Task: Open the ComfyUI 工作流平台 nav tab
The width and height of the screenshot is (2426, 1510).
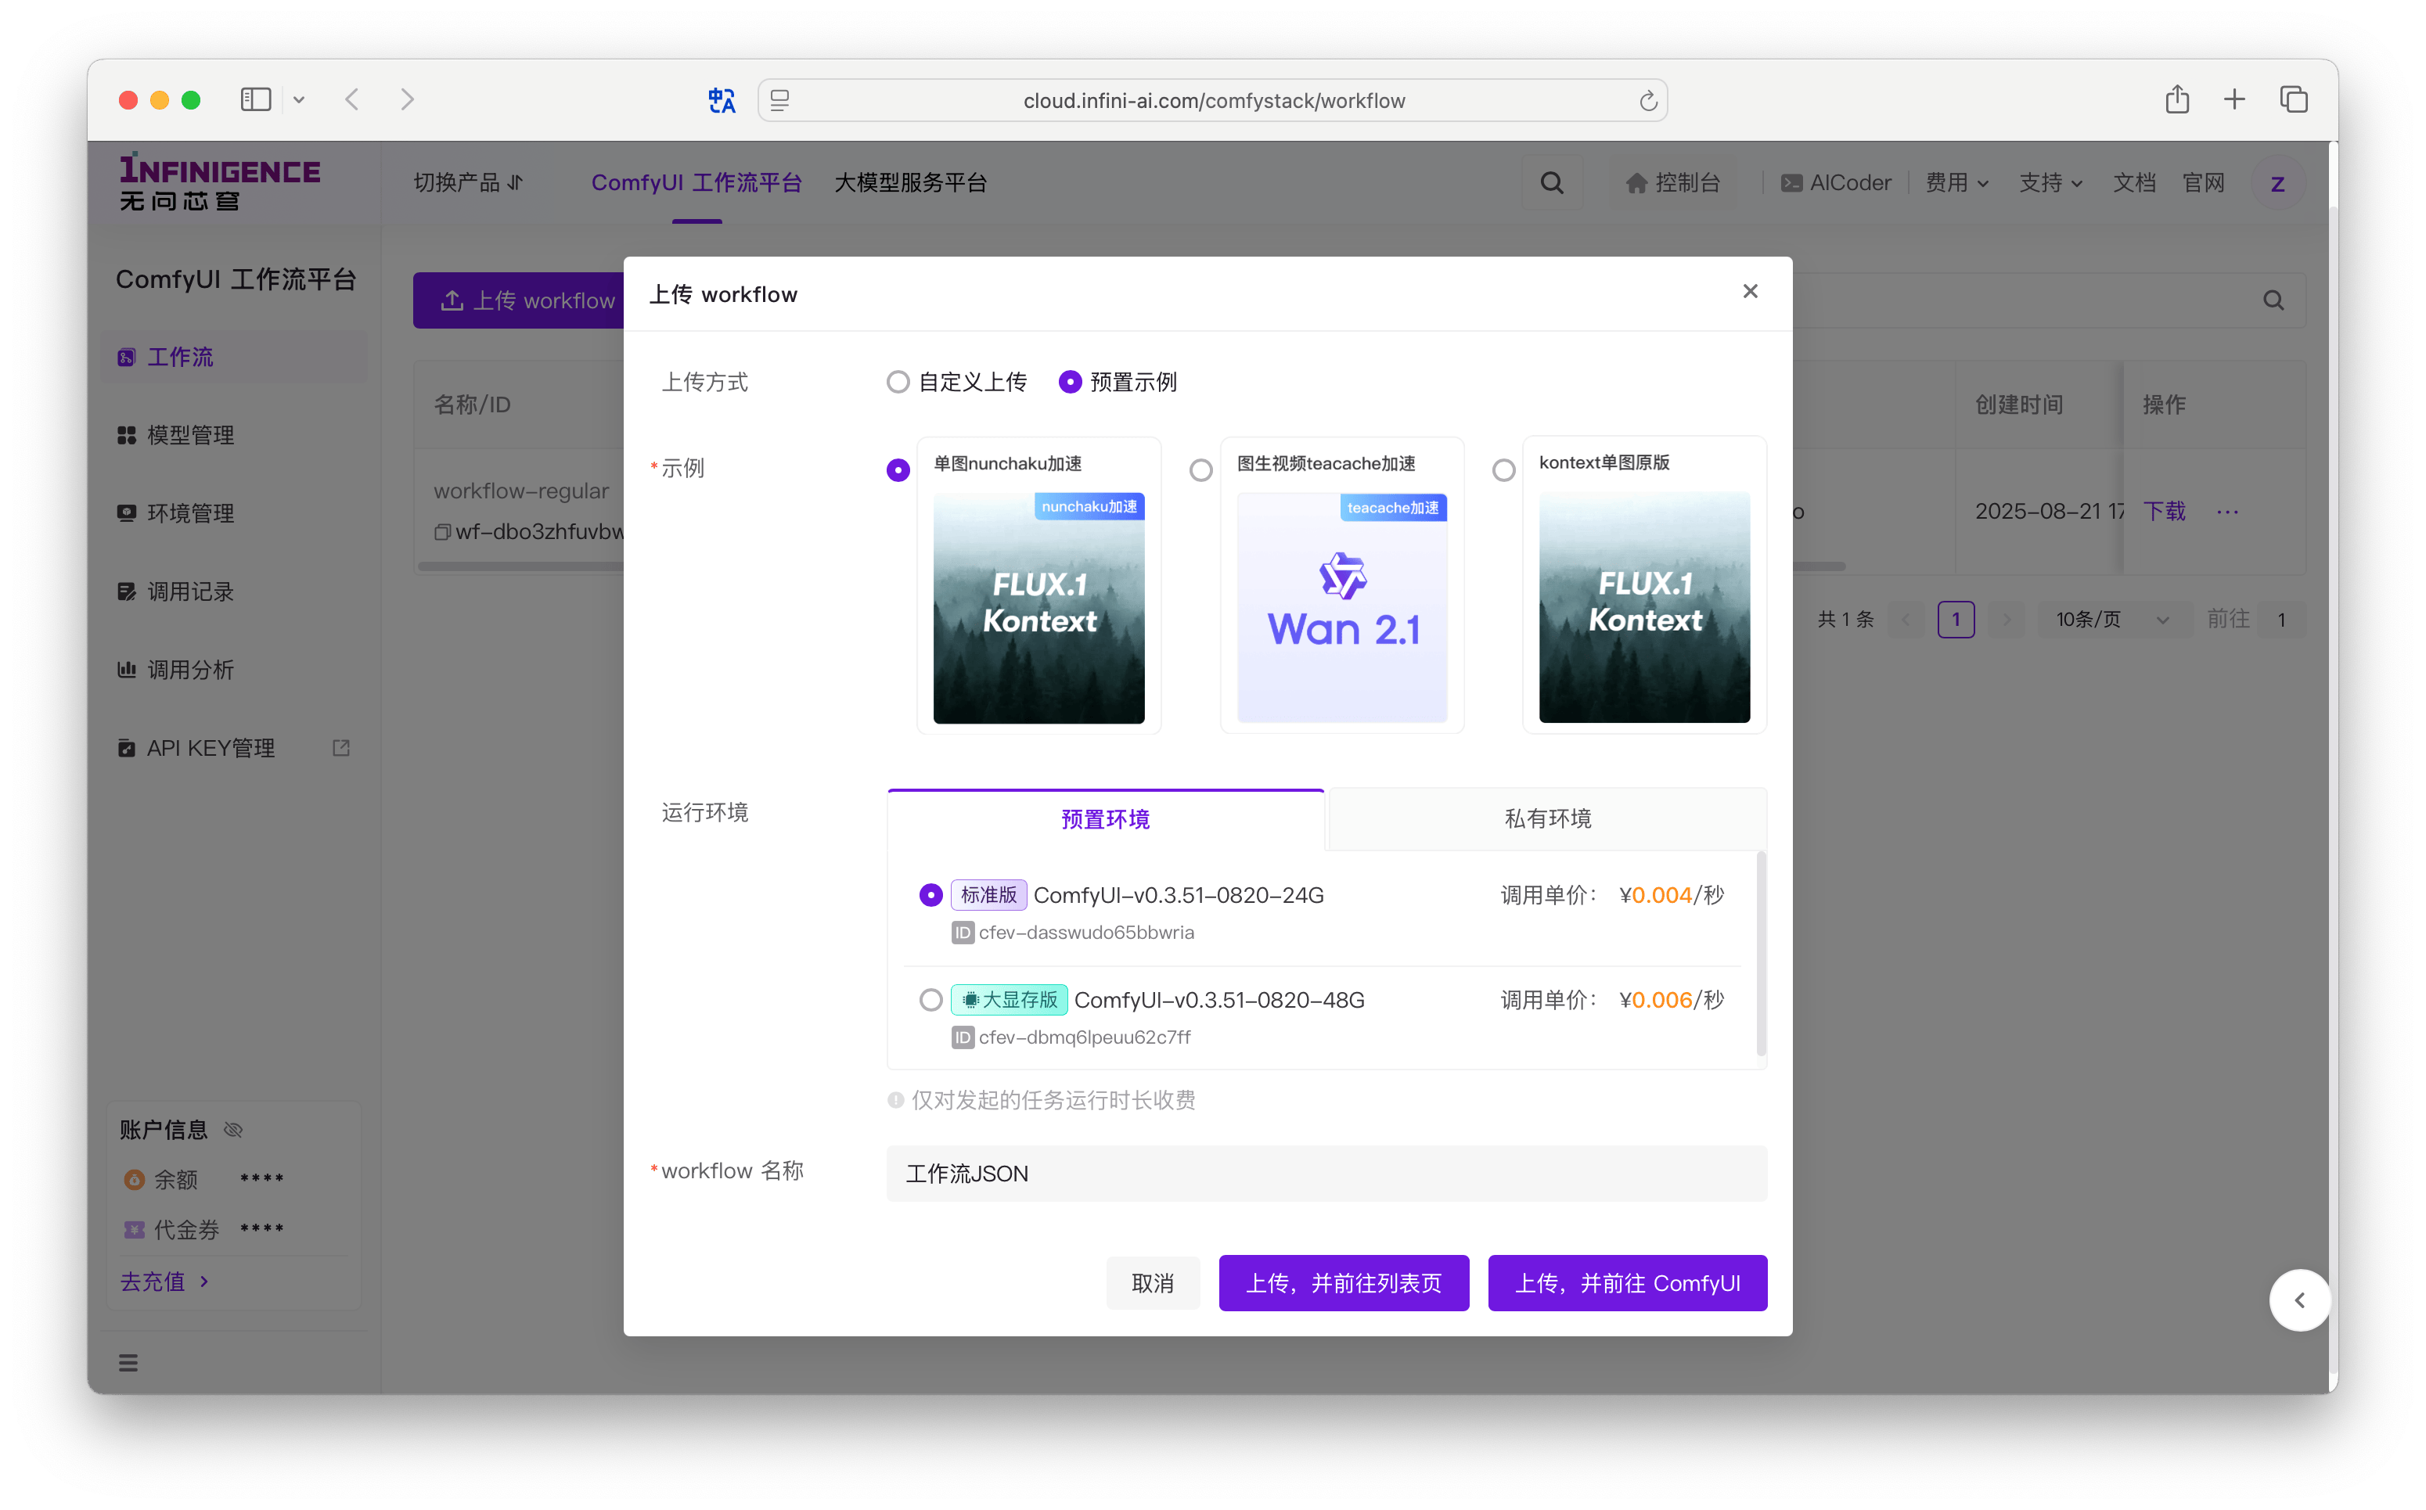Action: point(696,183)
